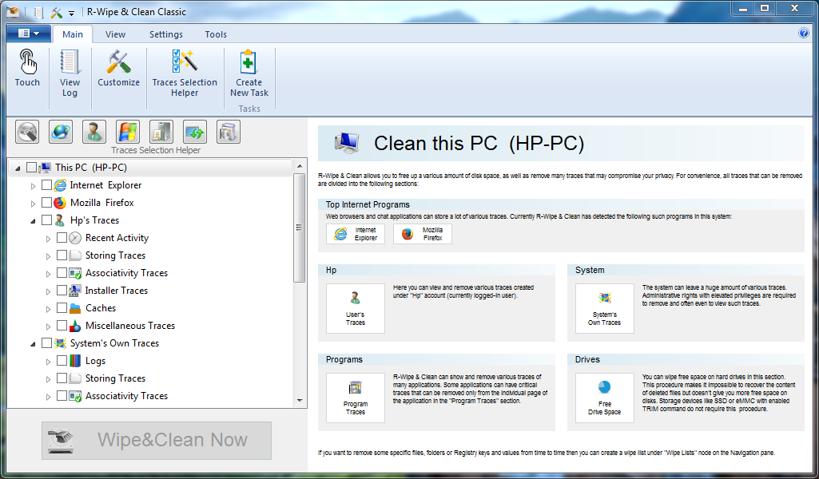The width and height of the screenshot is (819, 479).
Task: Check Storing Traces checkbox under System's Own Traces
Action: point(62,378)
